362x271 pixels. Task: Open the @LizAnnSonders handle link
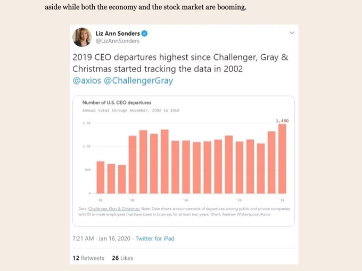(x=118, y=41)
